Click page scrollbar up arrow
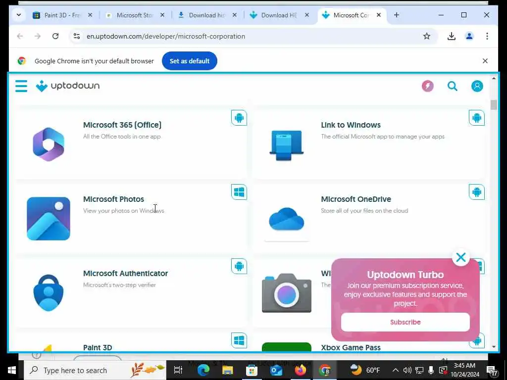This screenshot has height=380, width=507. [x=494, y=79]
